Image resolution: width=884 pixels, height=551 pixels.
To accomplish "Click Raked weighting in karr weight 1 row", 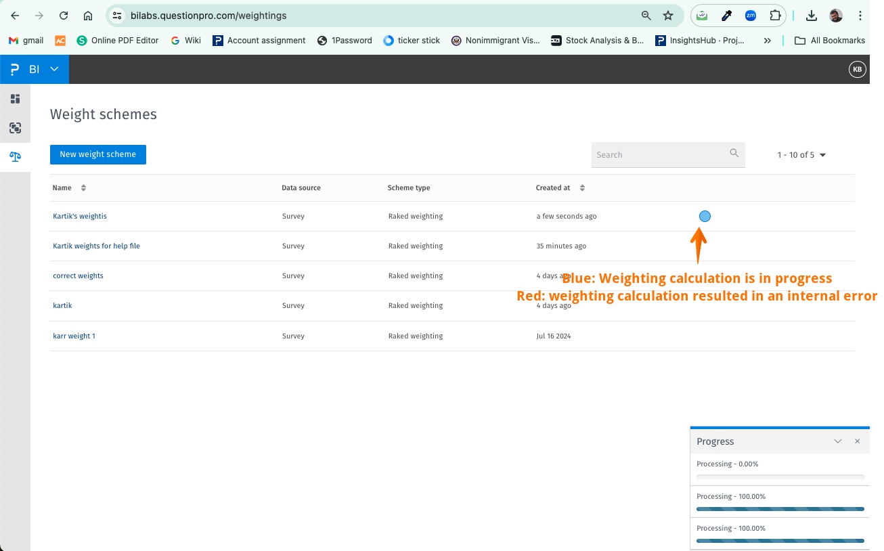I will click(416, 336).
